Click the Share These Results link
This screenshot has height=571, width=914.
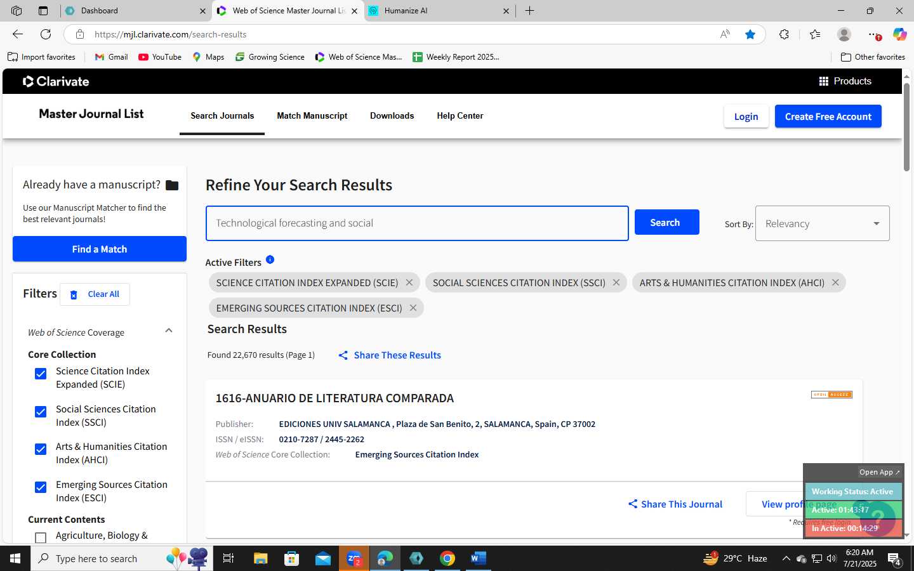[390, 355]
